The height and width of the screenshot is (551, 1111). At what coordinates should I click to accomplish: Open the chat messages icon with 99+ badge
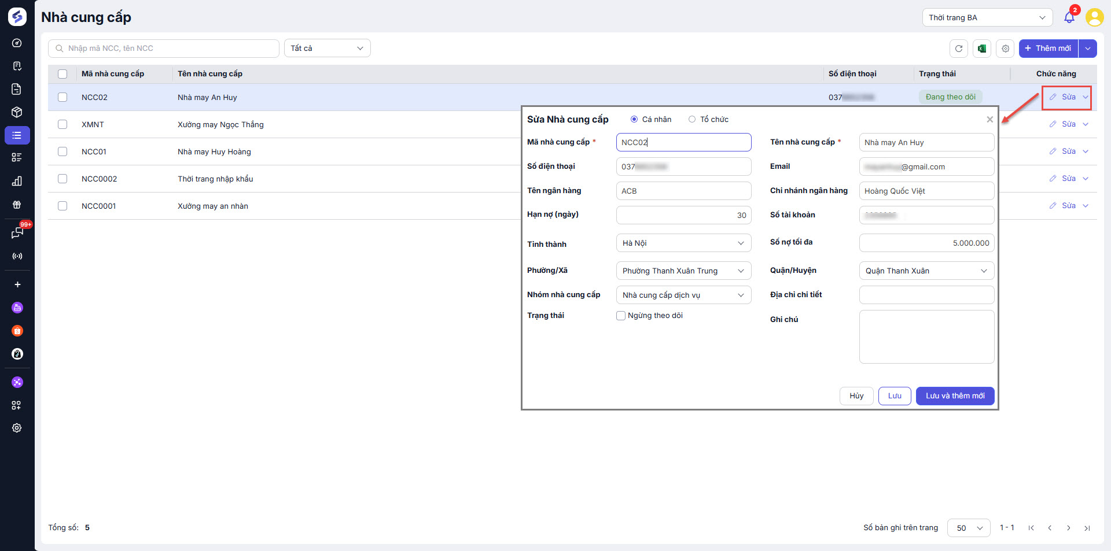[x=17, y=232]
